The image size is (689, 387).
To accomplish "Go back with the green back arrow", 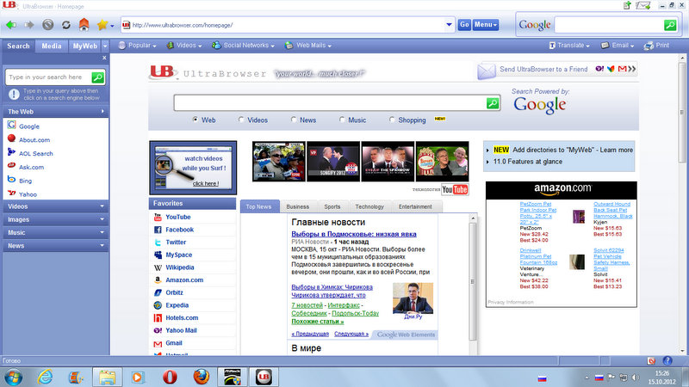I will tap(11, 25).
